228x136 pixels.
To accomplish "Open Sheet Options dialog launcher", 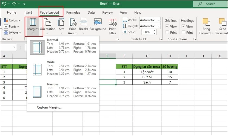I will pos(195,39).
